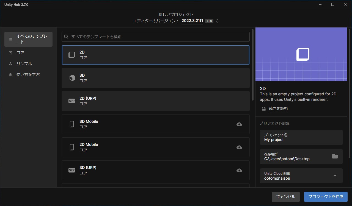
Task: Select the コア category in sidebar
Action: (20, 53)
